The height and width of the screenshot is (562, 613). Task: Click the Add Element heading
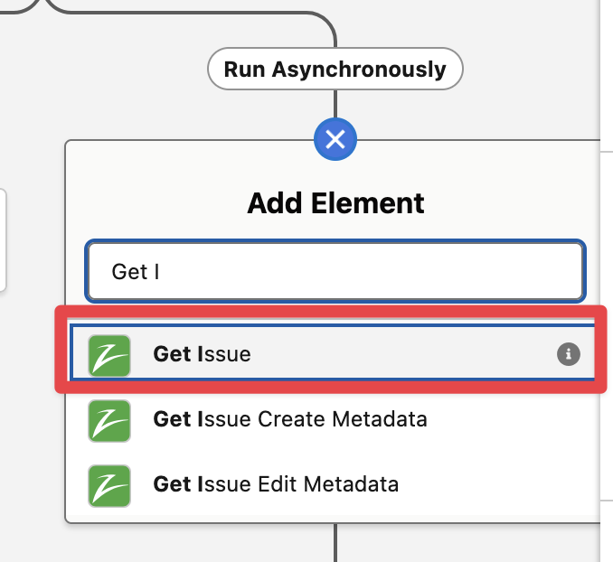335,203
